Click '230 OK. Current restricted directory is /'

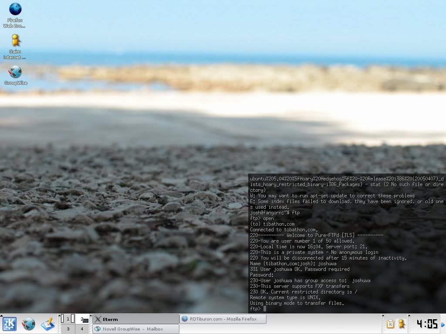point(304,292)
